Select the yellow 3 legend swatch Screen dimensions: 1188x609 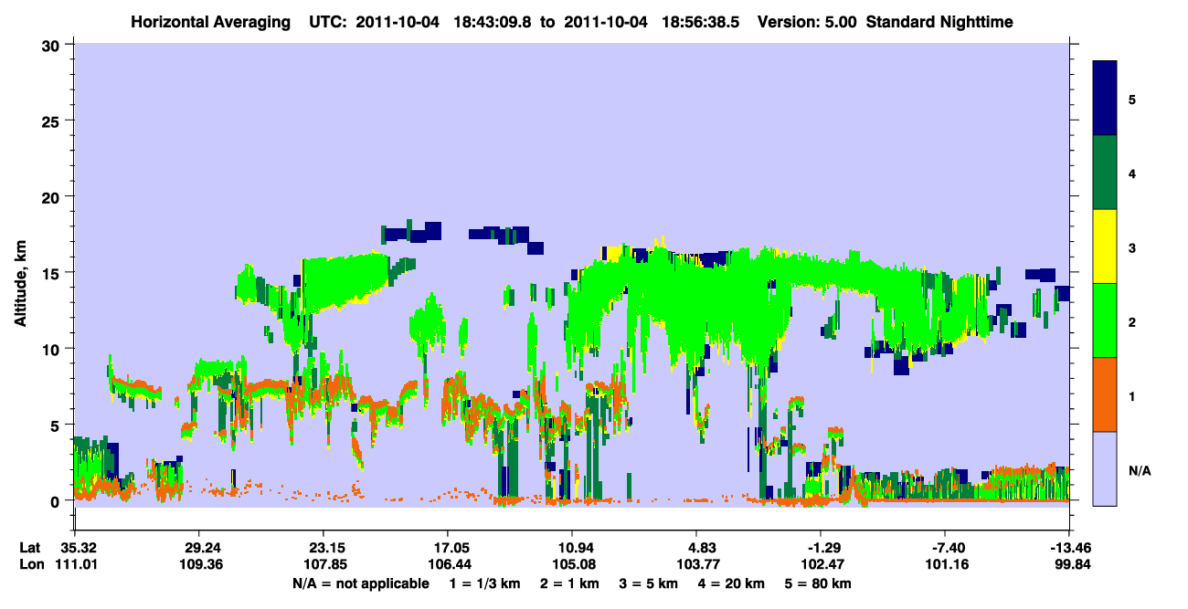pyautogui.click(x=1105, y=247)
